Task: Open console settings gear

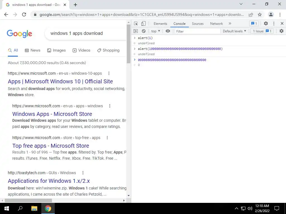Action: 282,31
